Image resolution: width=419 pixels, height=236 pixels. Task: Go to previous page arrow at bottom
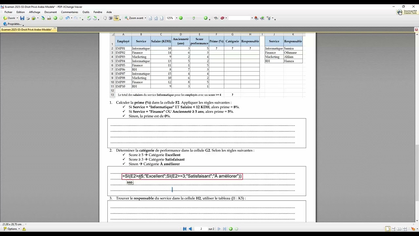[190, 229]
